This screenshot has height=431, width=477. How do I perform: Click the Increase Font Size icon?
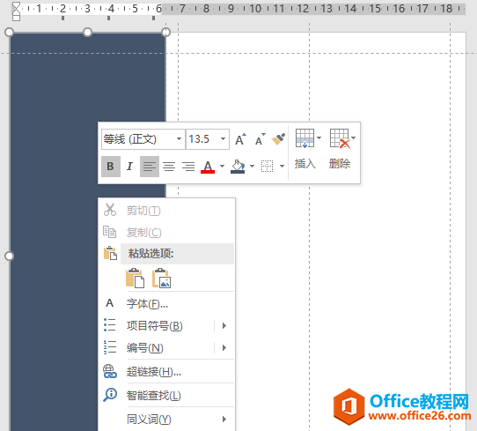click(x=240, y=139)
